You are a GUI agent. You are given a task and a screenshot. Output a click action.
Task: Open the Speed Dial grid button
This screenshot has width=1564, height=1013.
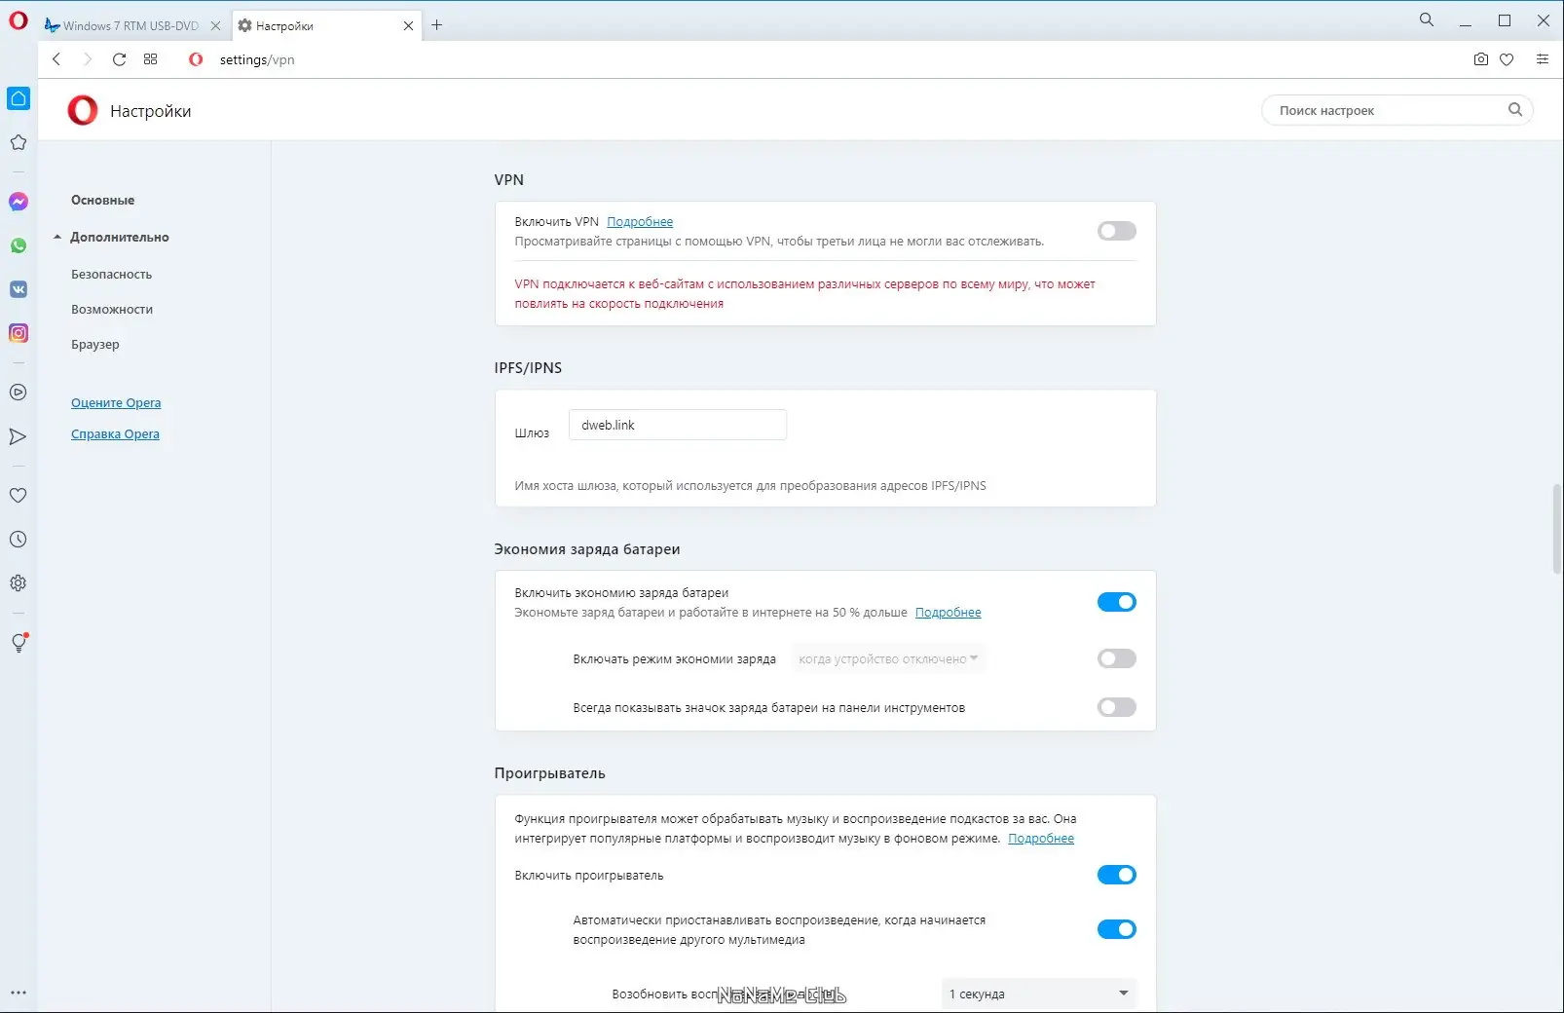point(150,59)
